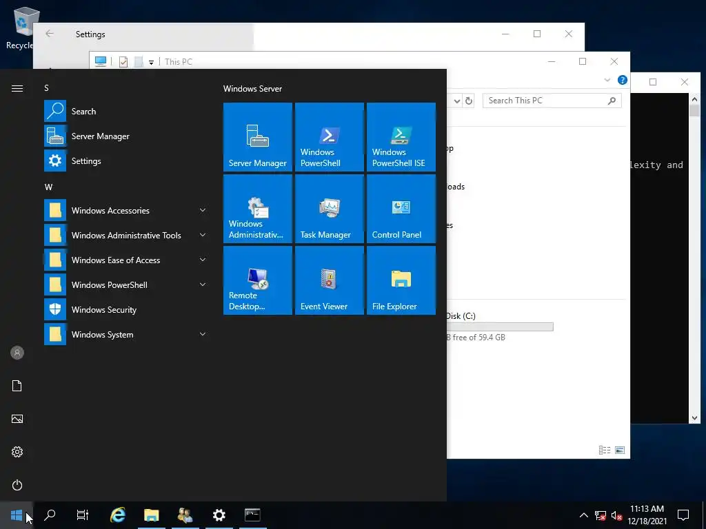Viewport: 706px width, 529px height.
Task: Open taskbar search magnifier
Action: pos(50,515)
